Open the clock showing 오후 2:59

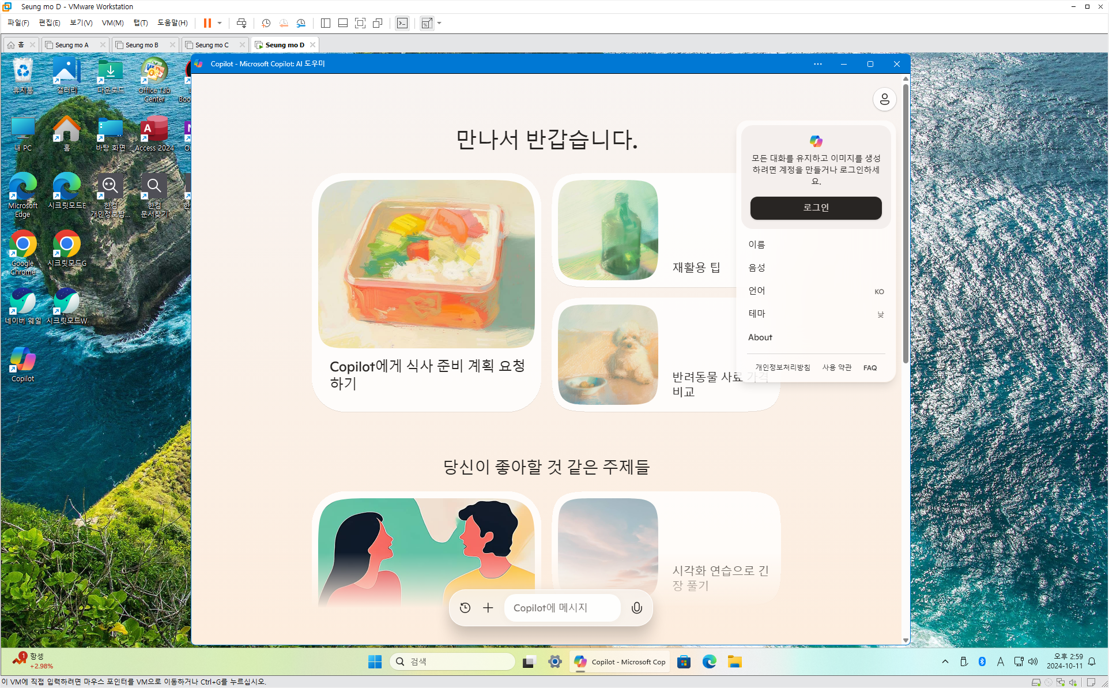tap(1065, 661)
